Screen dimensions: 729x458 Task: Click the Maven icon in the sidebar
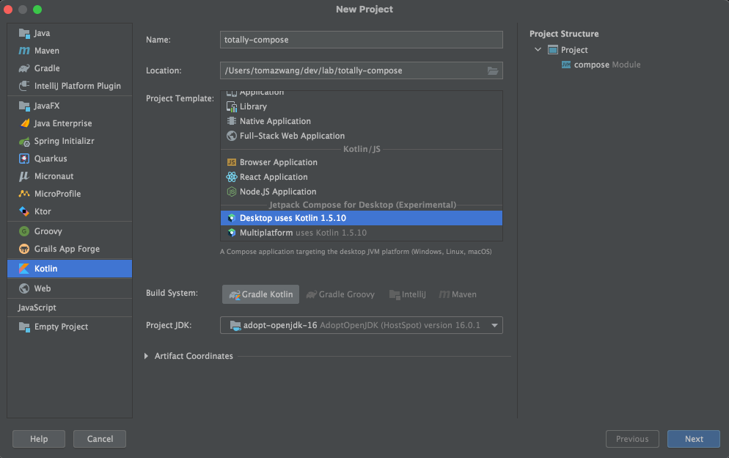click(x=24, y=51)
